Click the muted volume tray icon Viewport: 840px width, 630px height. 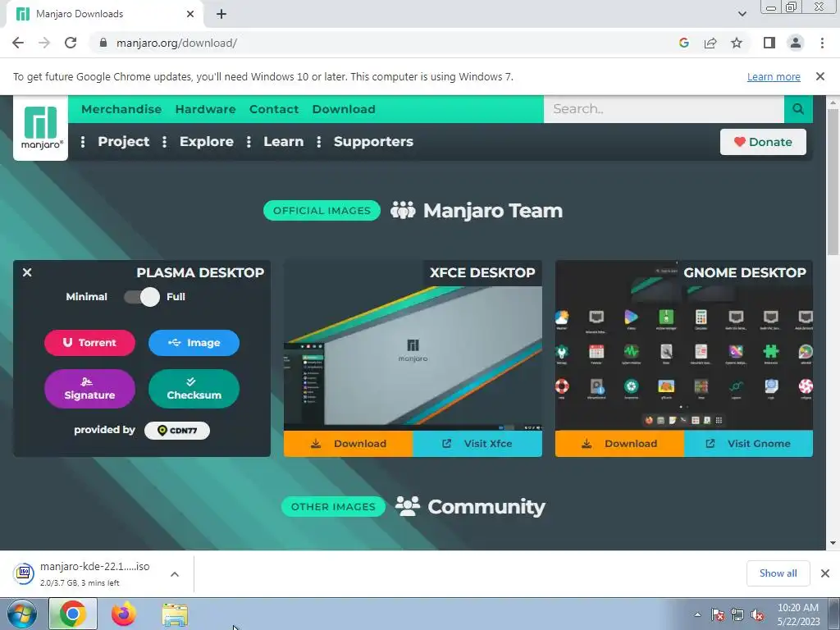click(x=757, y=615)
